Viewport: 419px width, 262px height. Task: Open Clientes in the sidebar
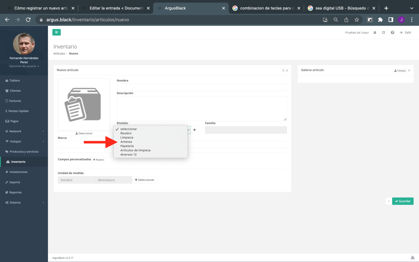tap(15, 91)
